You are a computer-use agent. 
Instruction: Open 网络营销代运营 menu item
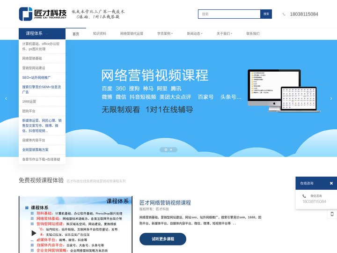point(132,34)
